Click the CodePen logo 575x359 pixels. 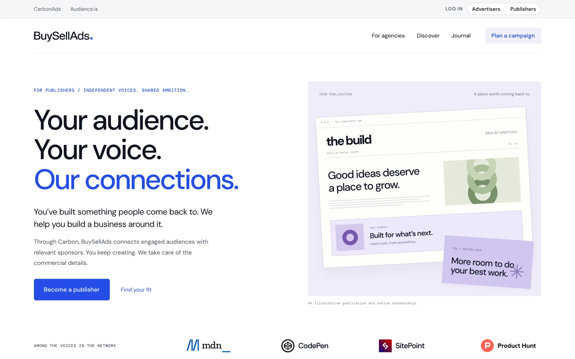305,346
